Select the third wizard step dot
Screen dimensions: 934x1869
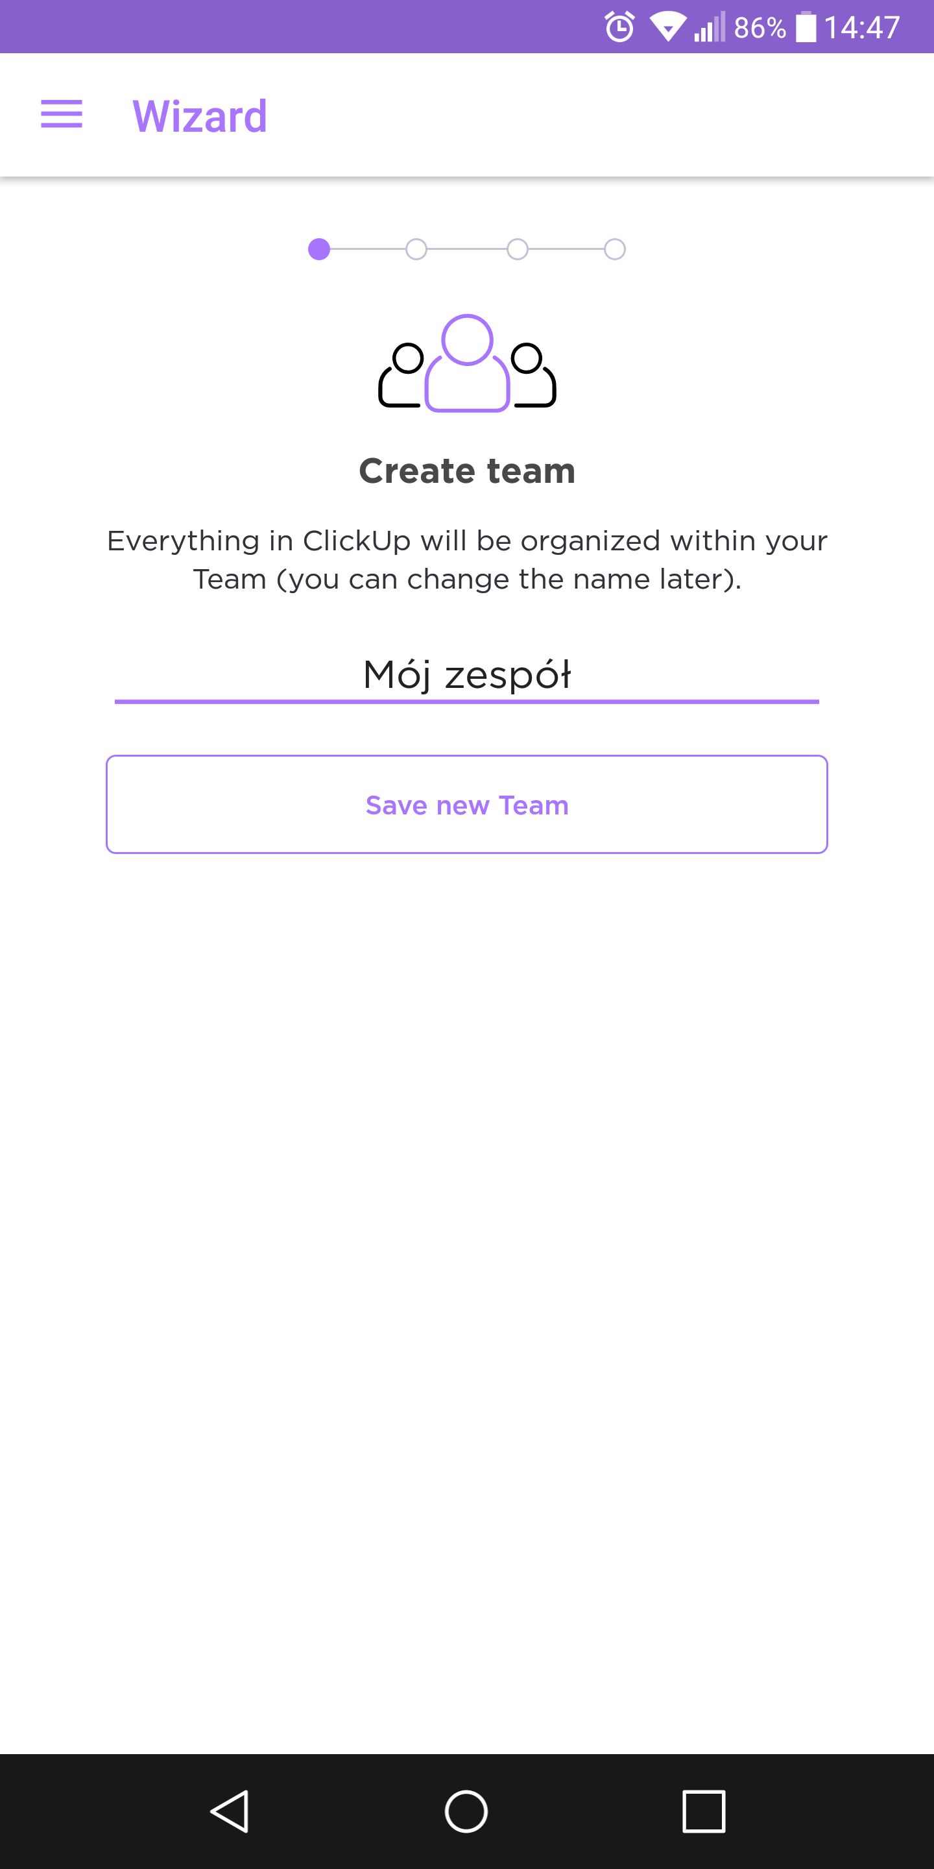click(517, 250)
